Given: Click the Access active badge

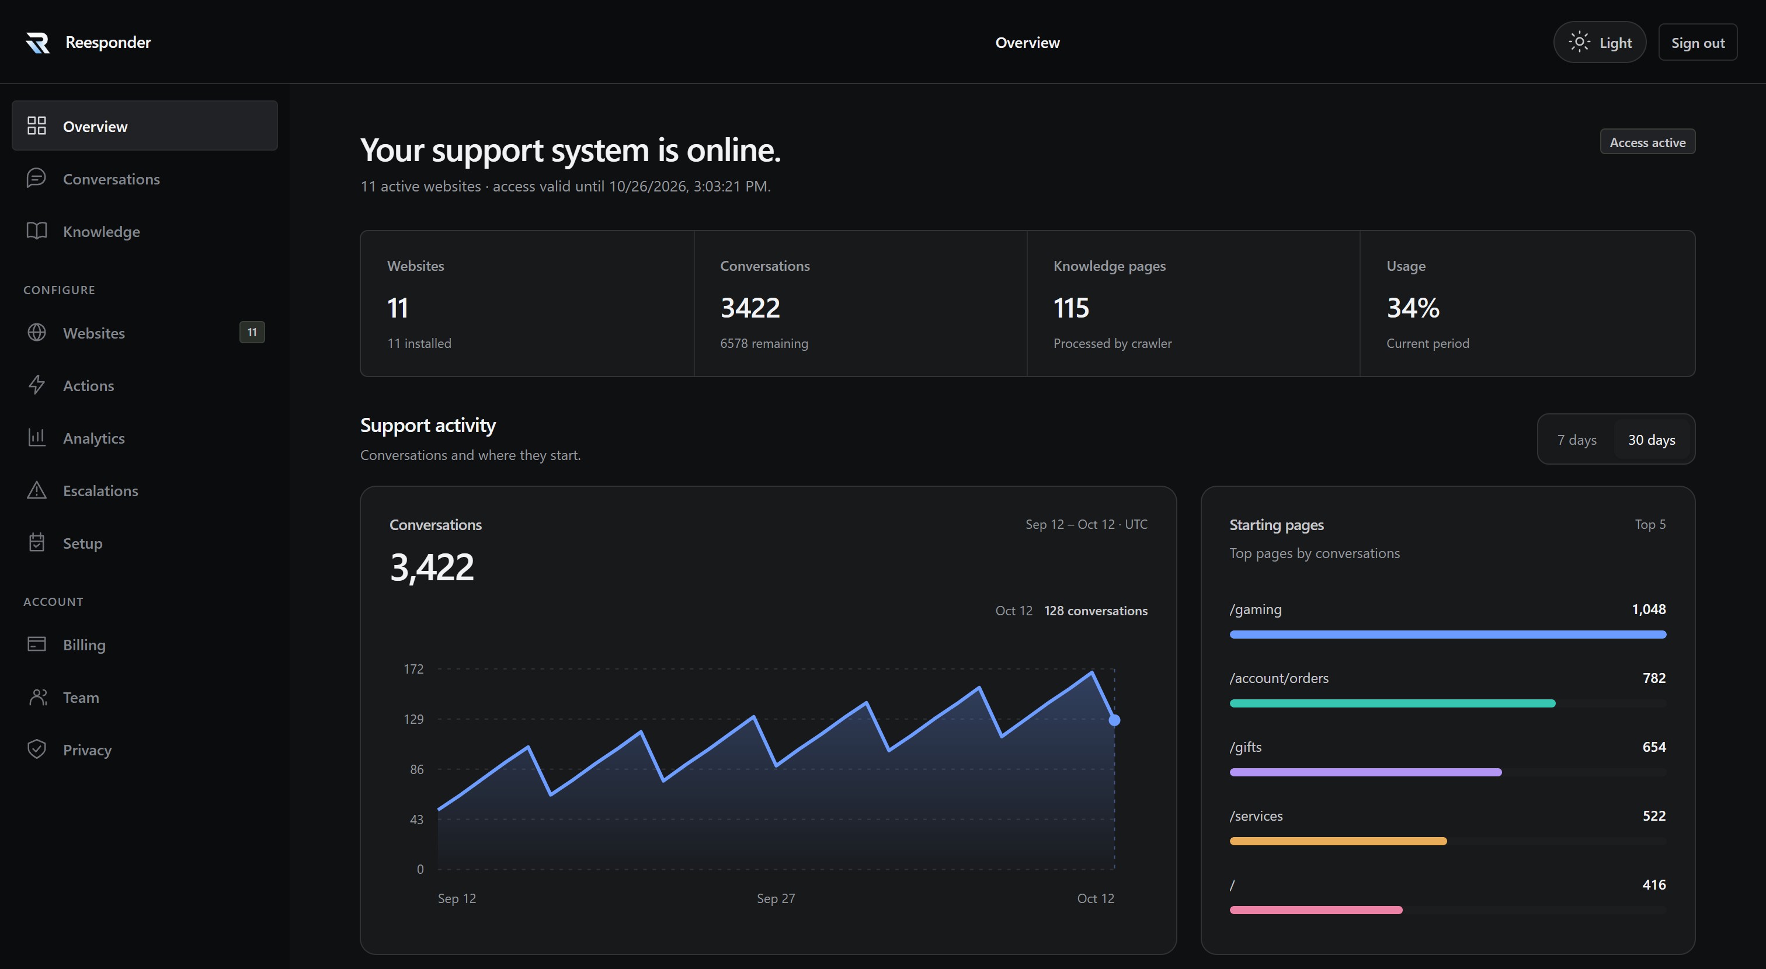Looking at the screenshot, I should (1647, 142).
